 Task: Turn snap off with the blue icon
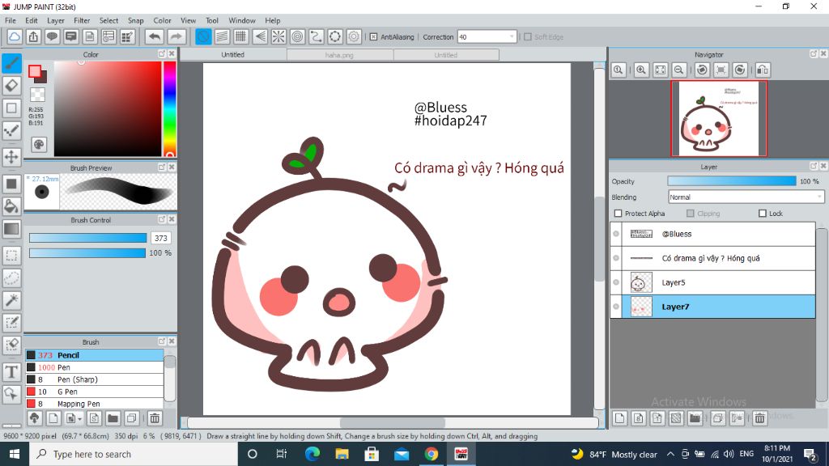(x=203, y=36)
